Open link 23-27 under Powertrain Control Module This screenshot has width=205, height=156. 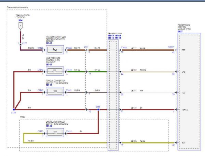(180, 32)
